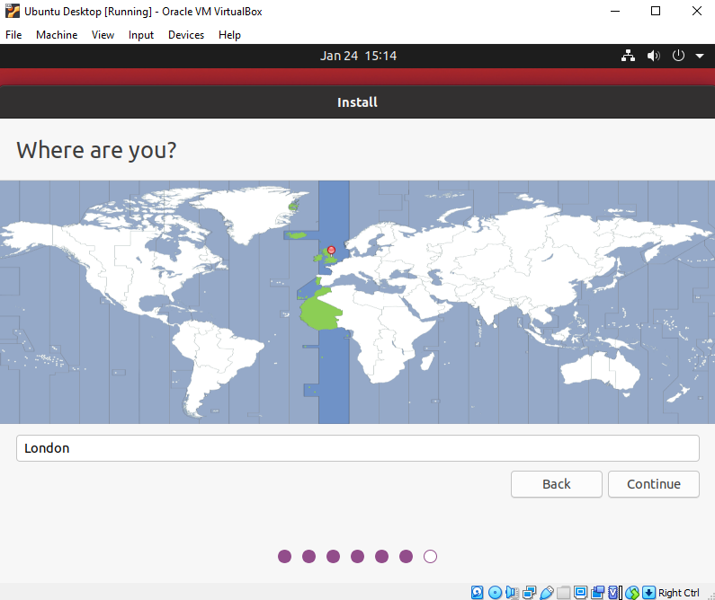Open the View menu
The width and height of the screenshot is (715, 600).
[103, 35]
